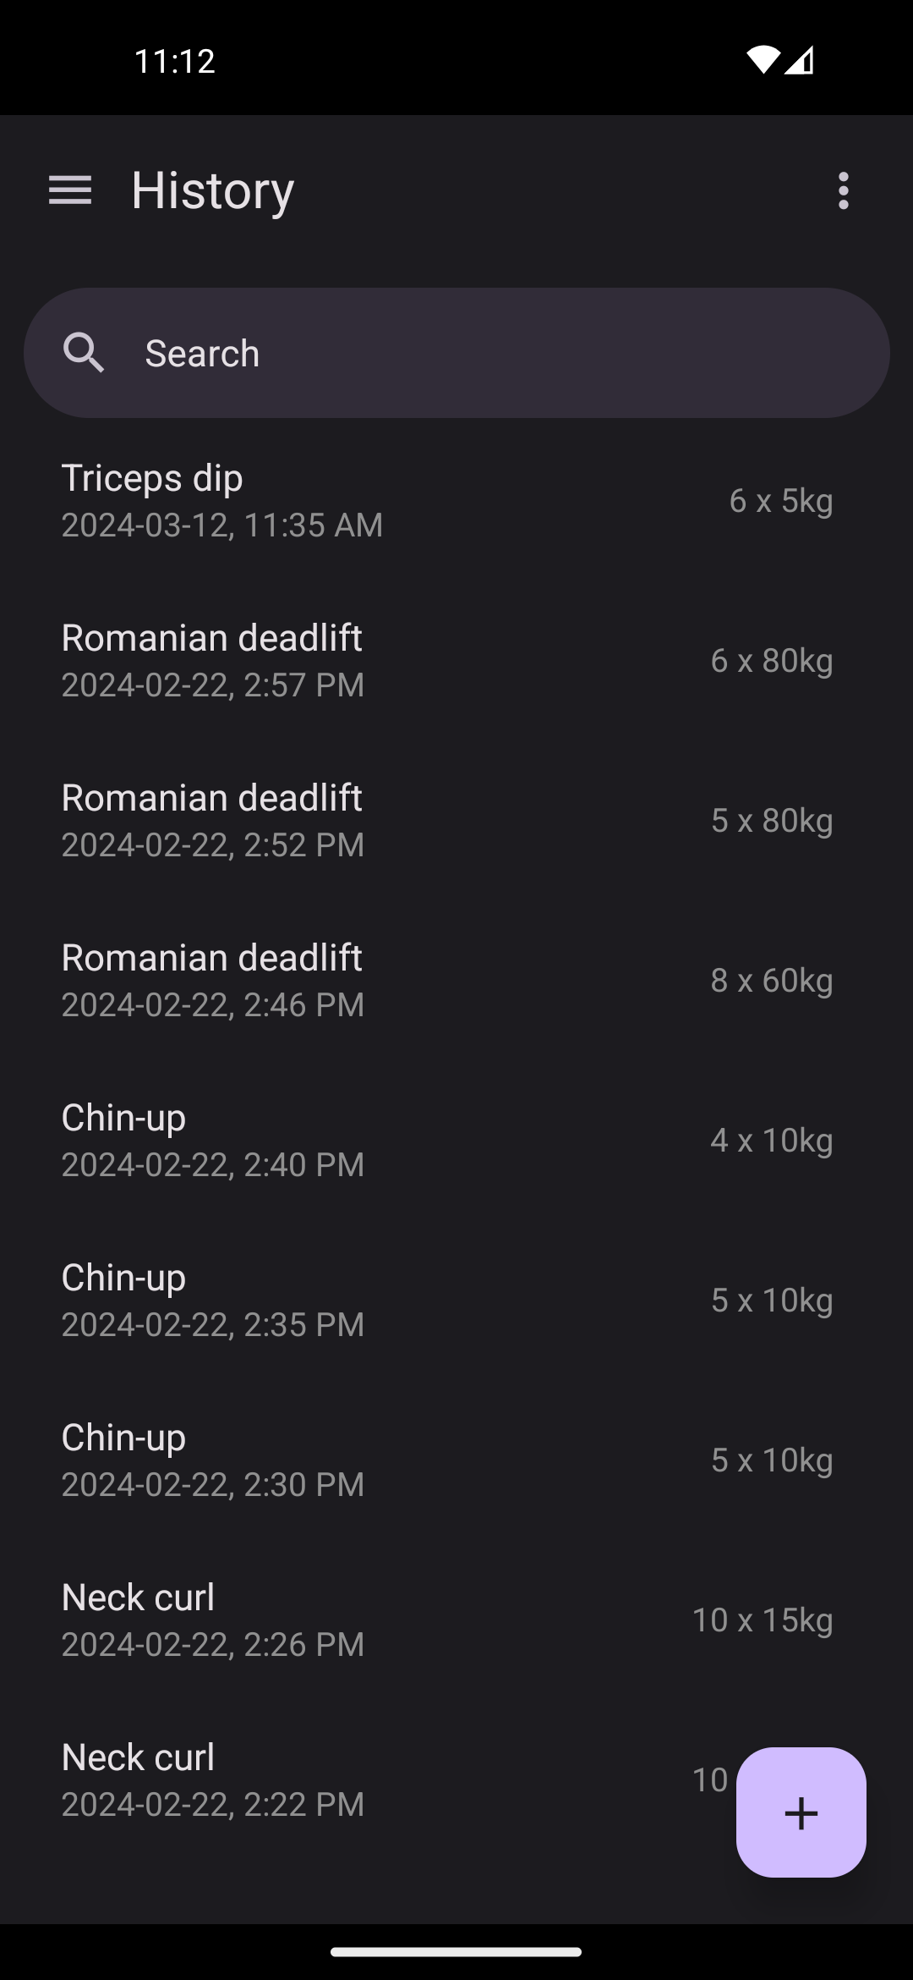Open Romanian deadlift 8 x 60kg entry
Screen dimensions: 913x1980
tap(338, 980)
